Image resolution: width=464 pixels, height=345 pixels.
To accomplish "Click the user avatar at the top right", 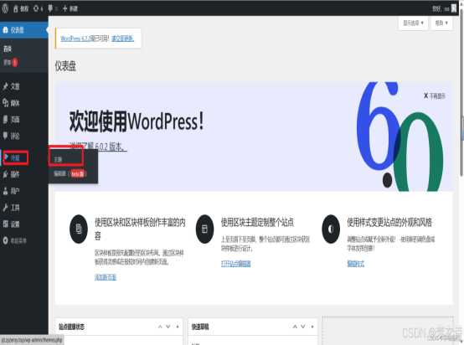I will (x=454, y=9).
